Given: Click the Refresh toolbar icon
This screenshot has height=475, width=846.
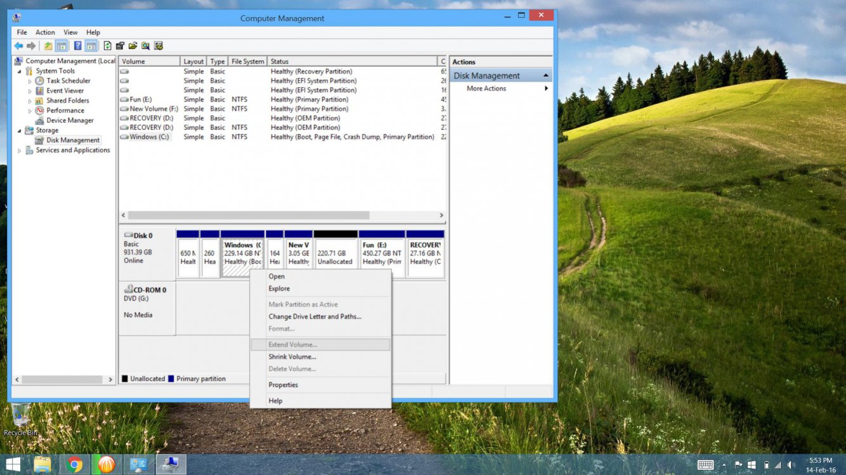Looking at the screenshot, I should point(108,46).
